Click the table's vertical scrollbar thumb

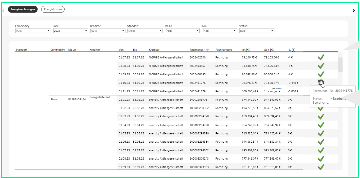(340, 65)
